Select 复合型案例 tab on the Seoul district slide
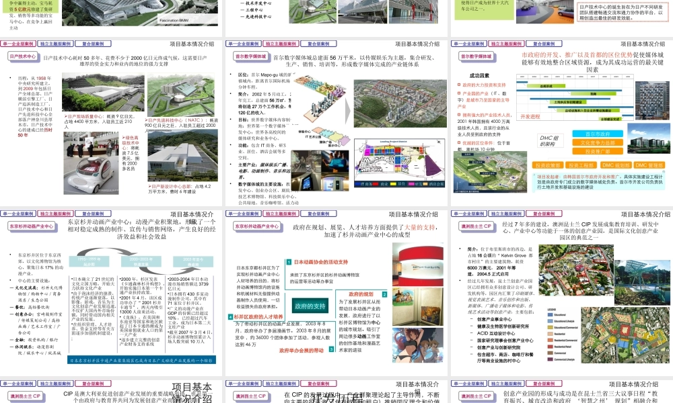Image resolution: width=673 pixels, height=403 pixels. coord(318,44)
